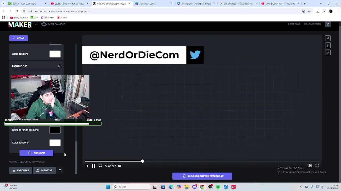This screenshot has height=191, width=341.
Task: Open the Twitch bookmark
Action: click(x=48, y=18)
